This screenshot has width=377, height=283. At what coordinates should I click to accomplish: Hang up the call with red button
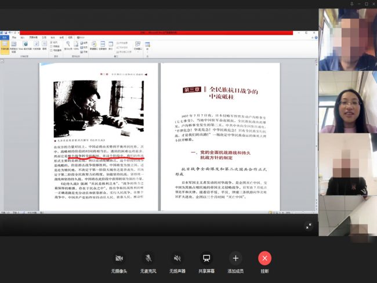[264, 258]
